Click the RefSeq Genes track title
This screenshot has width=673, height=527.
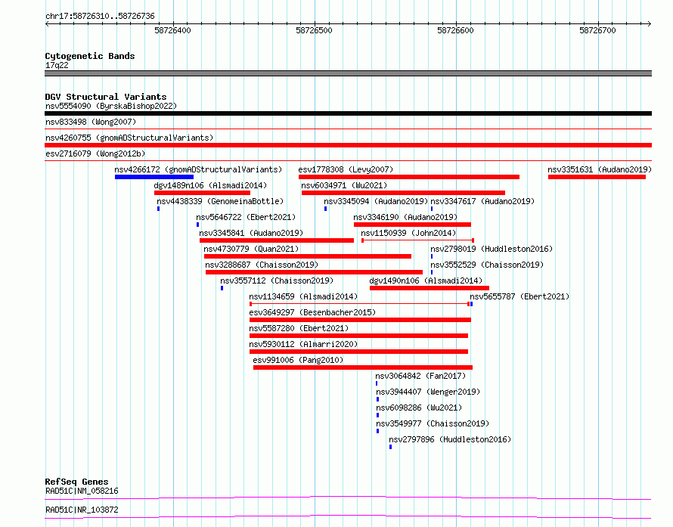tap(76, 482)
